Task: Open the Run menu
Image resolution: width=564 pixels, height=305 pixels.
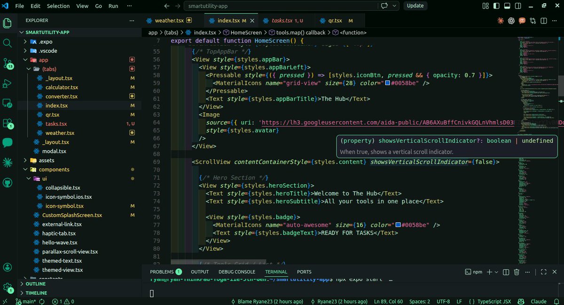Action: click(113, 6)
